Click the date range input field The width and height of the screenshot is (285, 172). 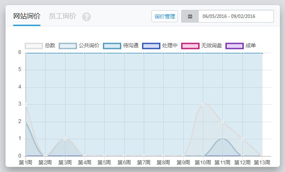coord(236,17)
